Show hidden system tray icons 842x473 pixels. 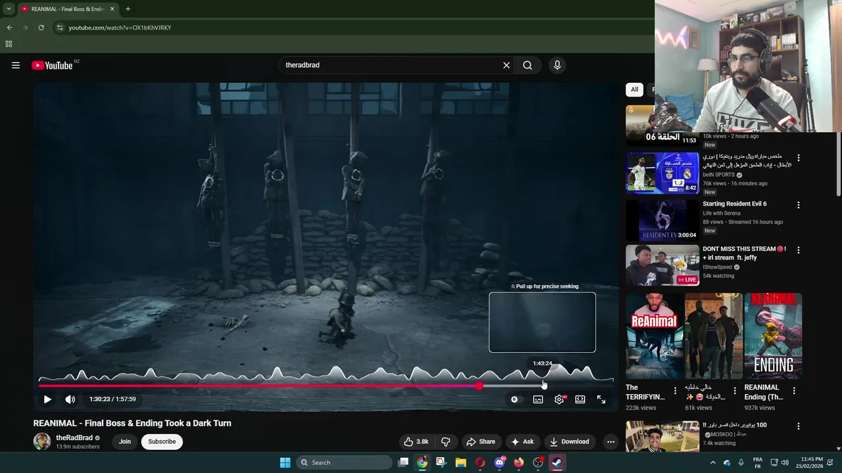coord(712,462)
